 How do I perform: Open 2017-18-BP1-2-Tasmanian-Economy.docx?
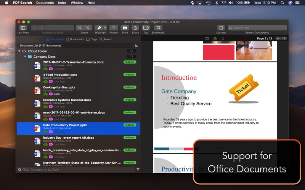point(73,62)
